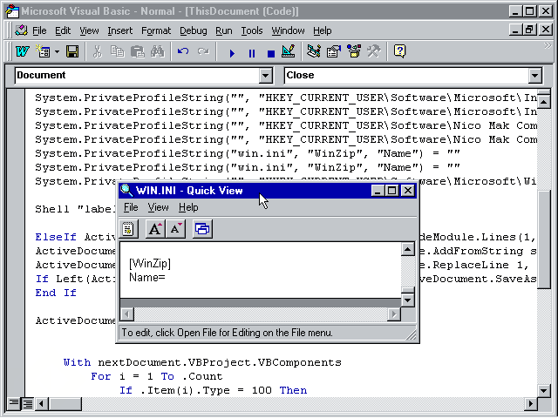Toggle Design Mode icon
Screen dimensions: 558x418
click(x=289, y=51)
